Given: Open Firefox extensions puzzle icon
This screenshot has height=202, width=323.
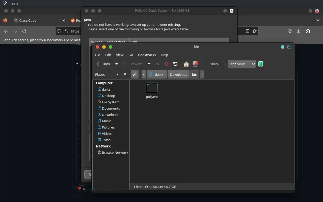Looking at the screenshot, I should pyautogui.click(x=308, y=31).
